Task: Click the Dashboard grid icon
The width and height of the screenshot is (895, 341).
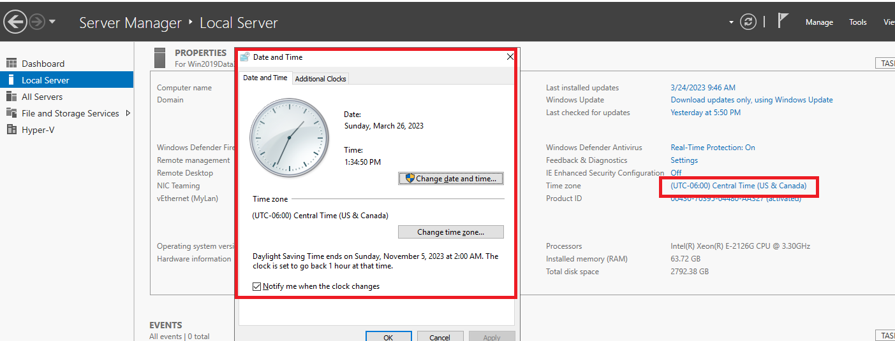Action: click(11, 63)
